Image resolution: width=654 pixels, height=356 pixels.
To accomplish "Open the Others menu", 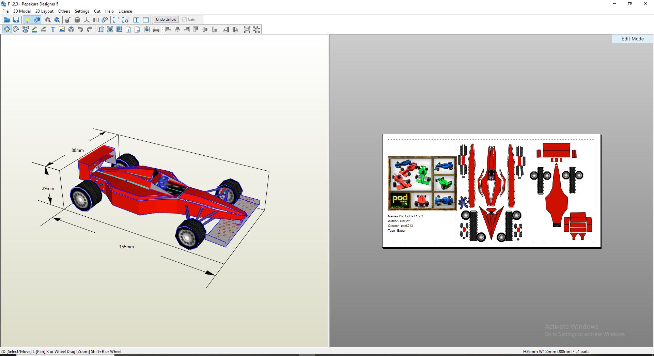I will [64, 11].
